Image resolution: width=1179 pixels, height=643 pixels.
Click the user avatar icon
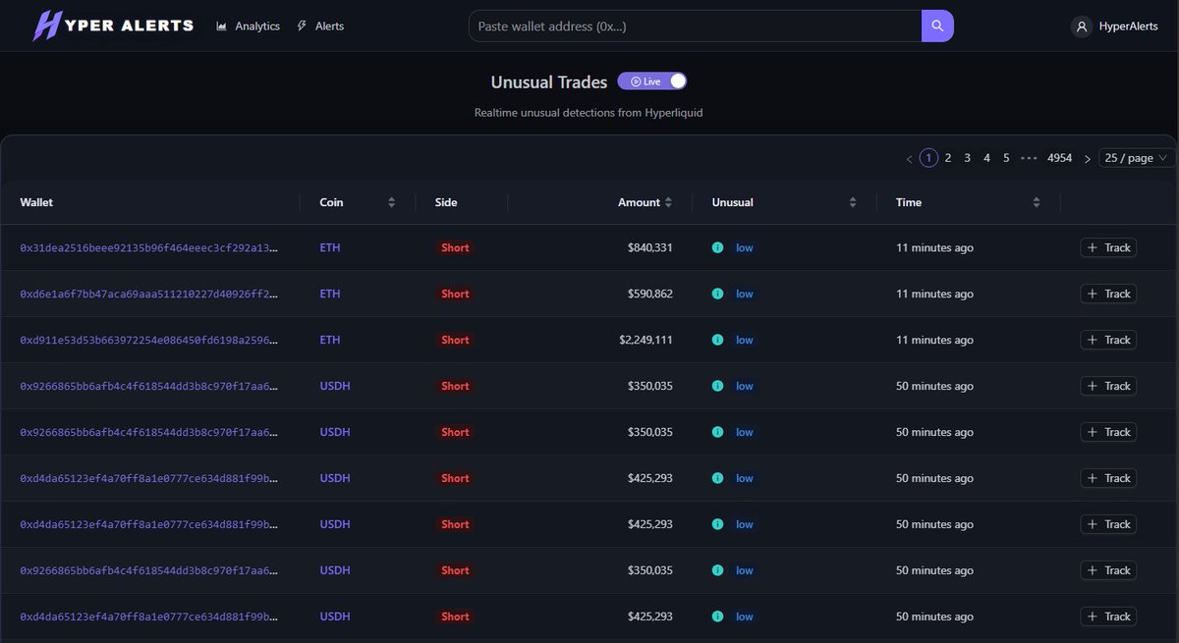[1082, 27]
